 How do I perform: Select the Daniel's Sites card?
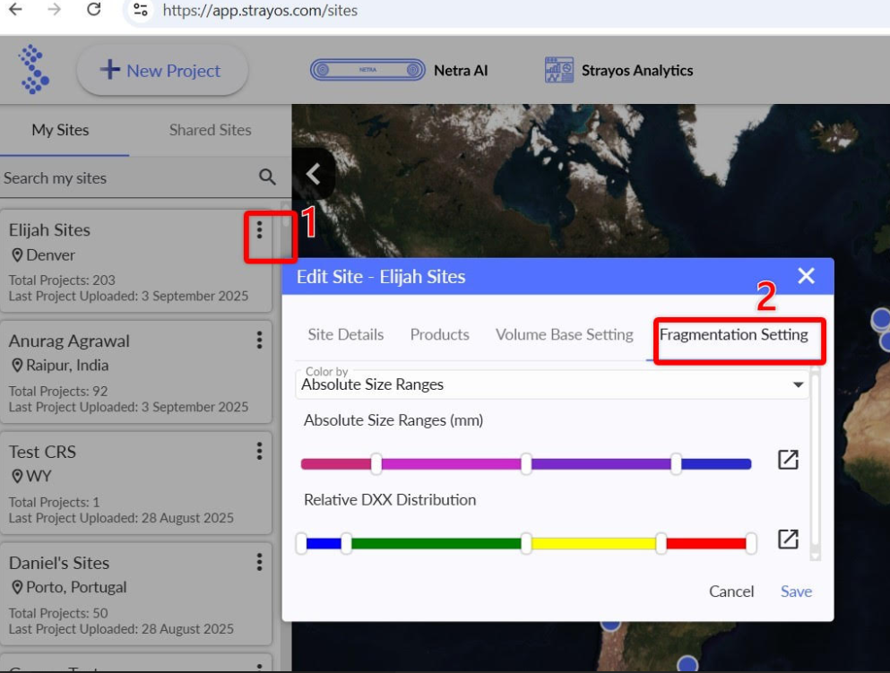pos(136,594)
